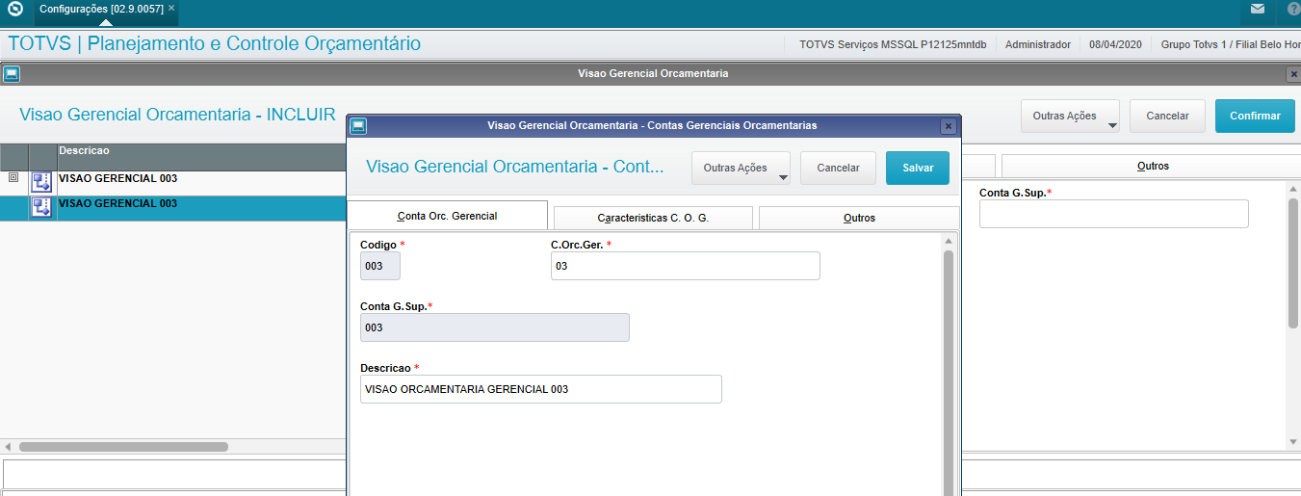Image resolution: width=1301 pixels, height=496 pixels.
Task: Click the date 08/04/2020
Action: coord(1115,44)
